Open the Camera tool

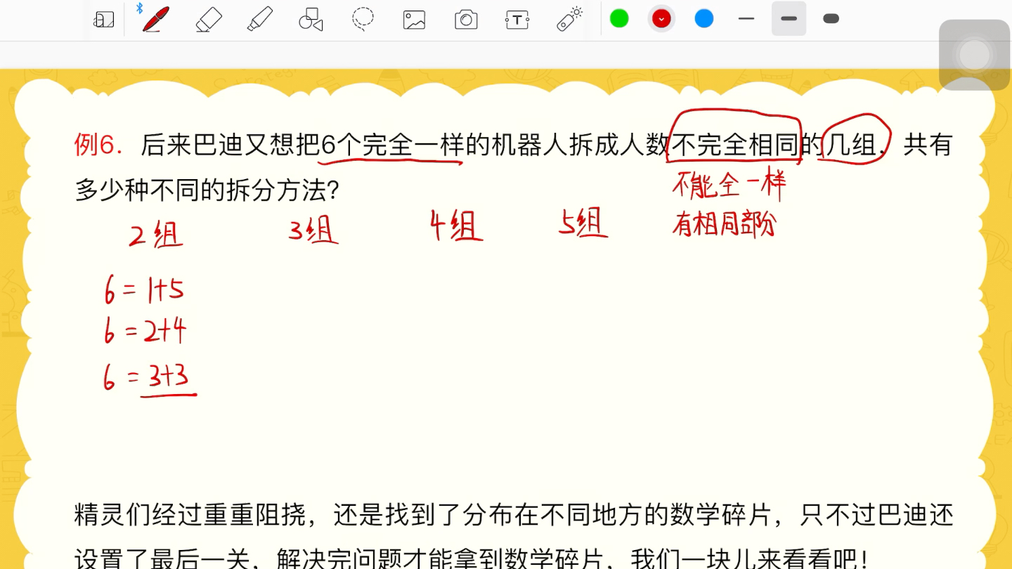tap(466, 20)
